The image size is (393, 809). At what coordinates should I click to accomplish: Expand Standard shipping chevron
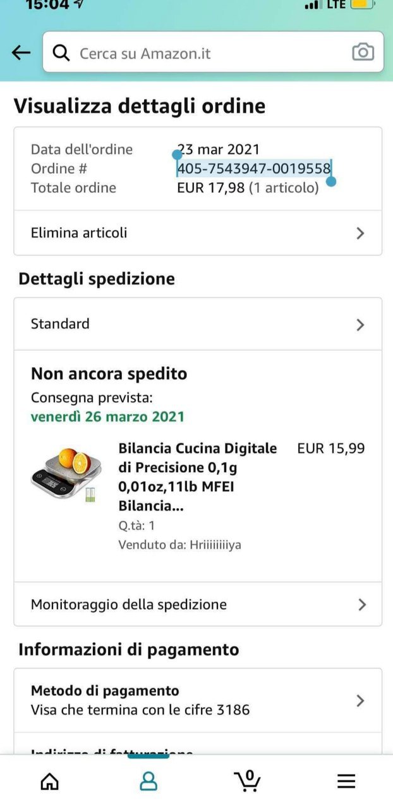coord(360,325)
